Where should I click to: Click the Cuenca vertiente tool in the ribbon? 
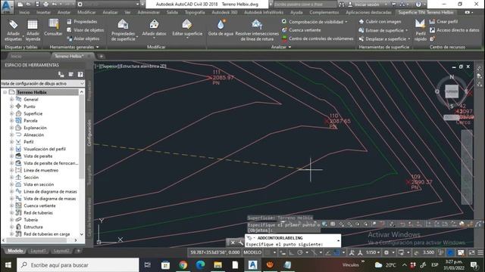pos(302,30)
